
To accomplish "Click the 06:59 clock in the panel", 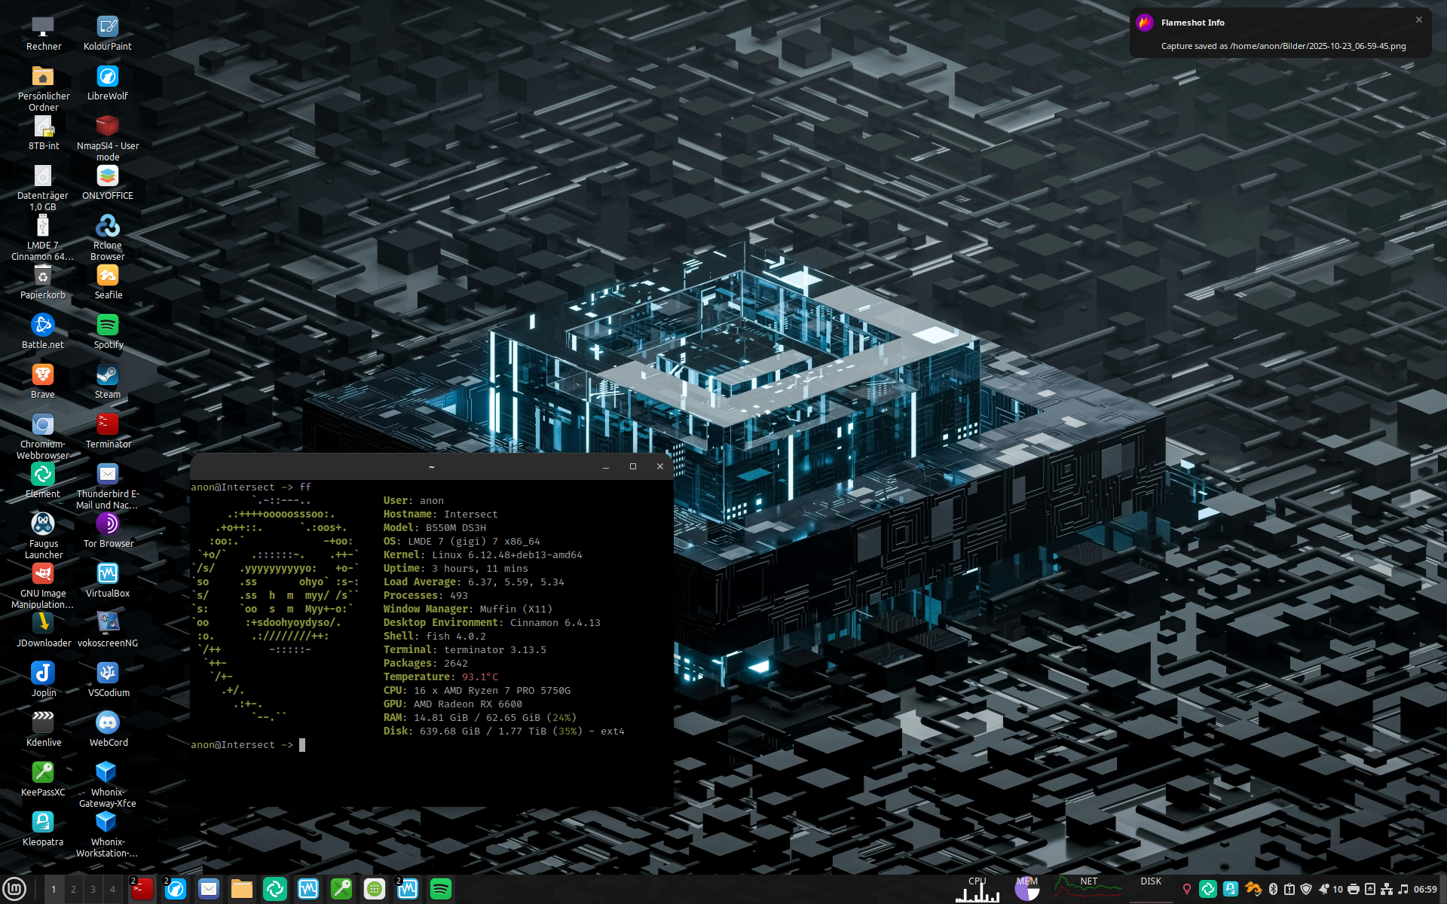I will [x=1425, y=889].
